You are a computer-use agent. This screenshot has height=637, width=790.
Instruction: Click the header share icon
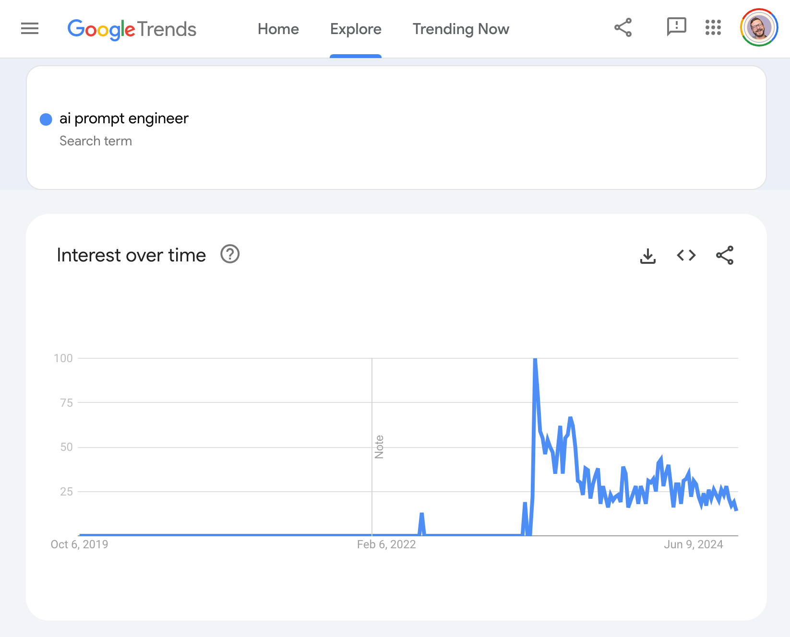(x=623, y=28)
